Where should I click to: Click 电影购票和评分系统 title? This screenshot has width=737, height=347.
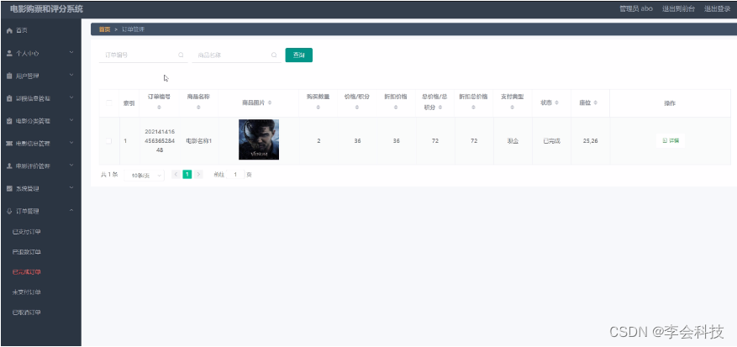click(46, 8)
